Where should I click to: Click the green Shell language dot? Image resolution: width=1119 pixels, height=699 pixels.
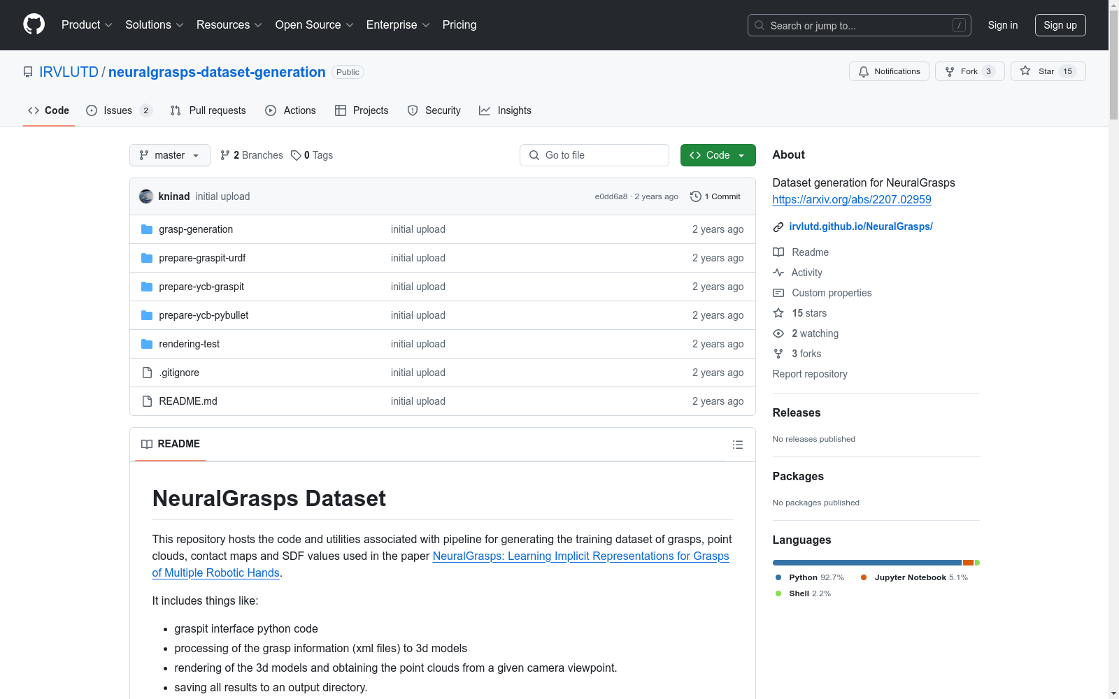point(778,593)
